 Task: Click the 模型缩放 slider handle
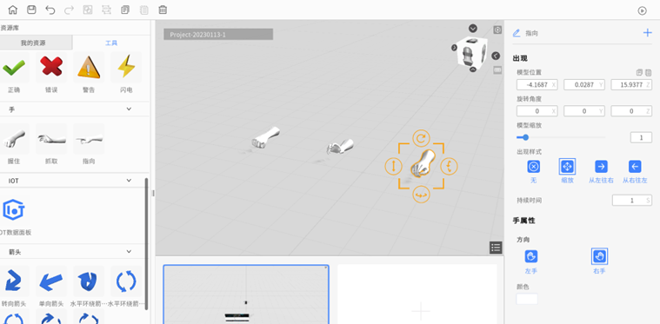(x=525, y=137)
